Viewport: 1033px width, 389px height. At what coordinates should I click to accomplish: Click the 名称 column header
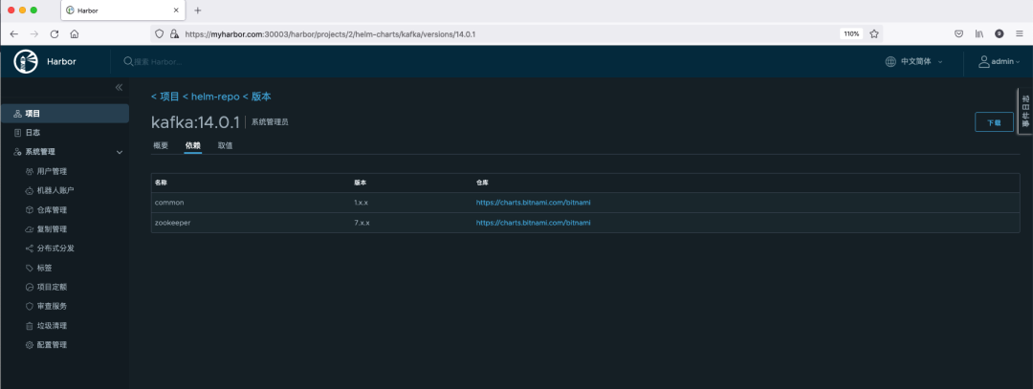click(162, 183)
